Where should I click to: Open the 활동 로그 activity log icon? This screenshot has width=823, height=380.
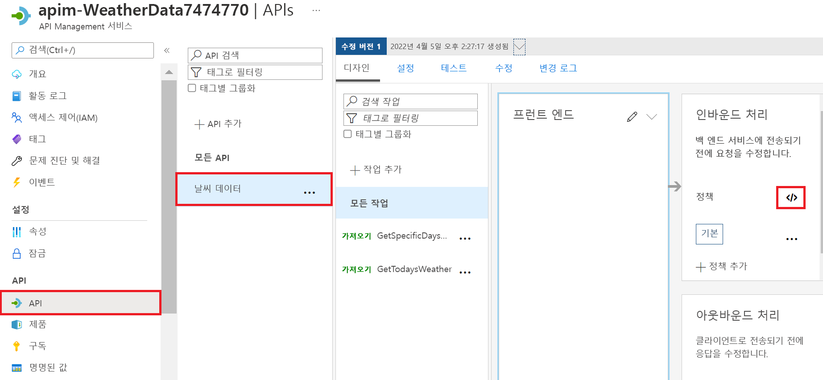[x=17, y=96]
